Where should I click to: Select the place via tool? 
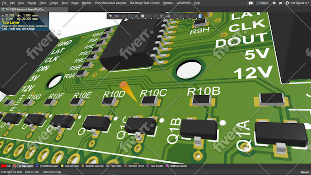tap(161, 16)
